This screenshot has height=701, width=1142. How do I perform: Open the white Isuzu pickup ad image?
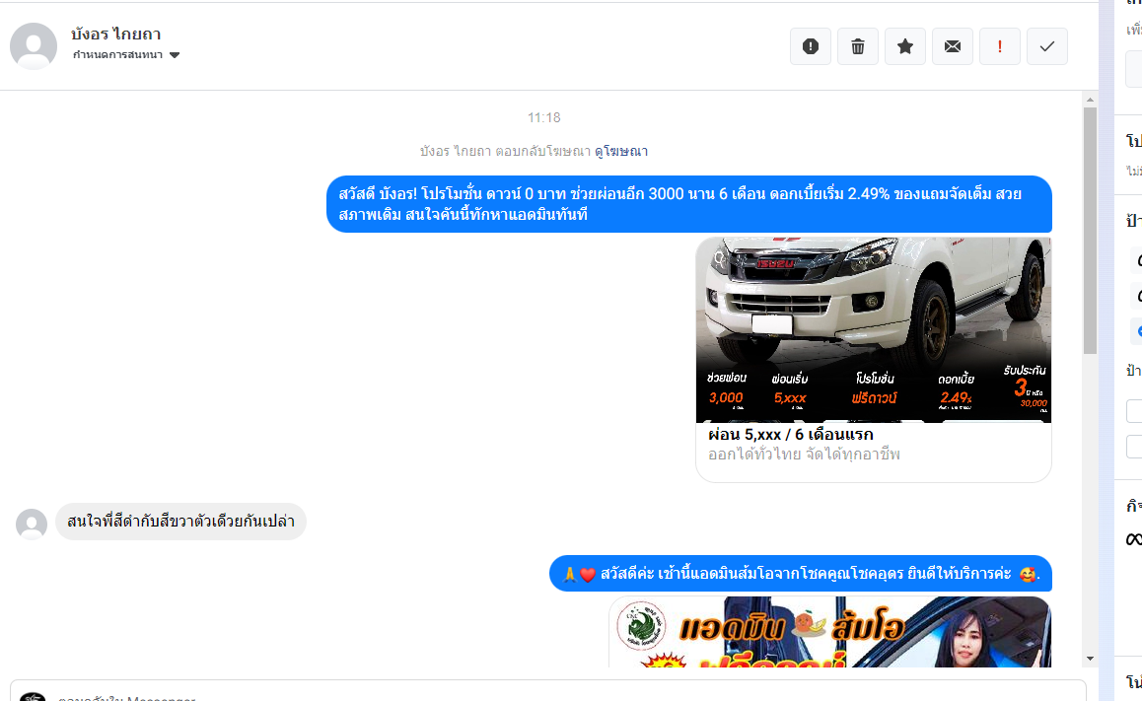tap(873, 329)
